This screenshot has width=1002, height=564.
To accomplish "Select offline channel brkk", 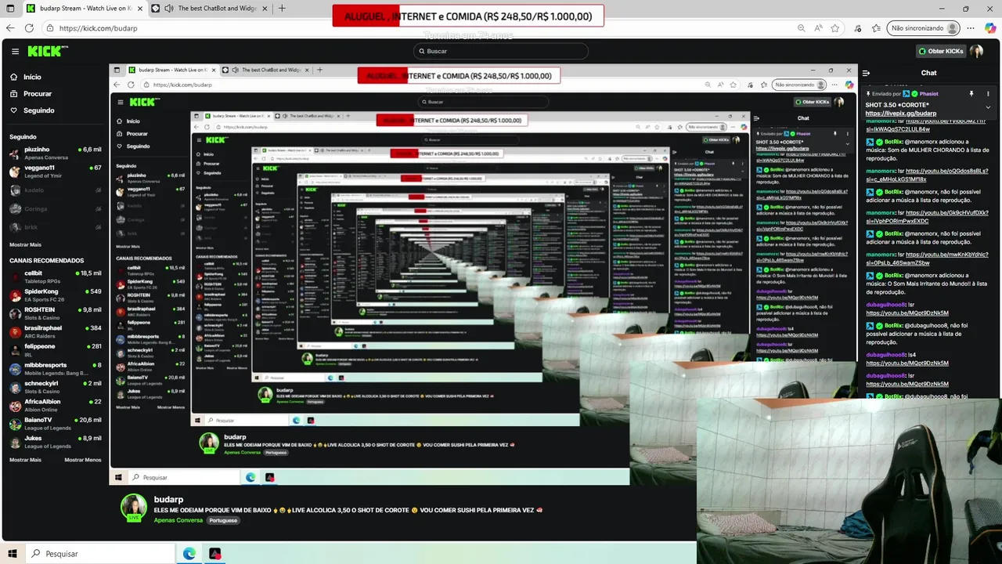I will tap(56, 227).
